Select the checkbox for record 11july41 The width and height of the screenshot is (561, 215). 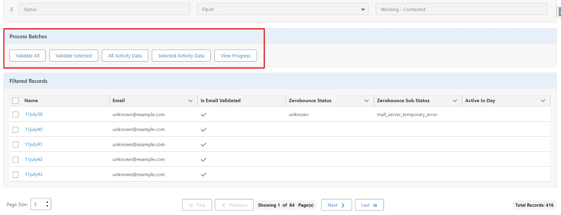[x=15, y=145]
